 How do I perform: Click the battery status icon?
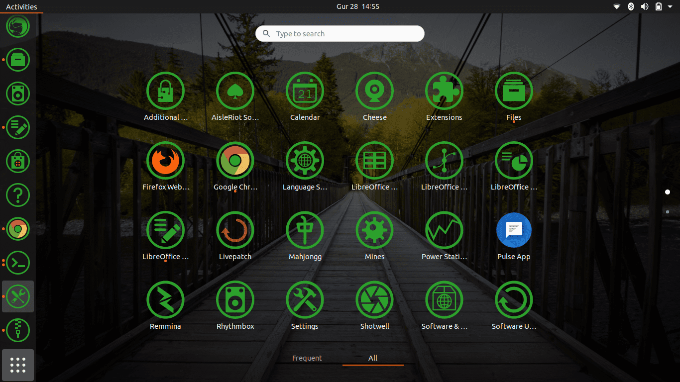[x=659, y=6]
